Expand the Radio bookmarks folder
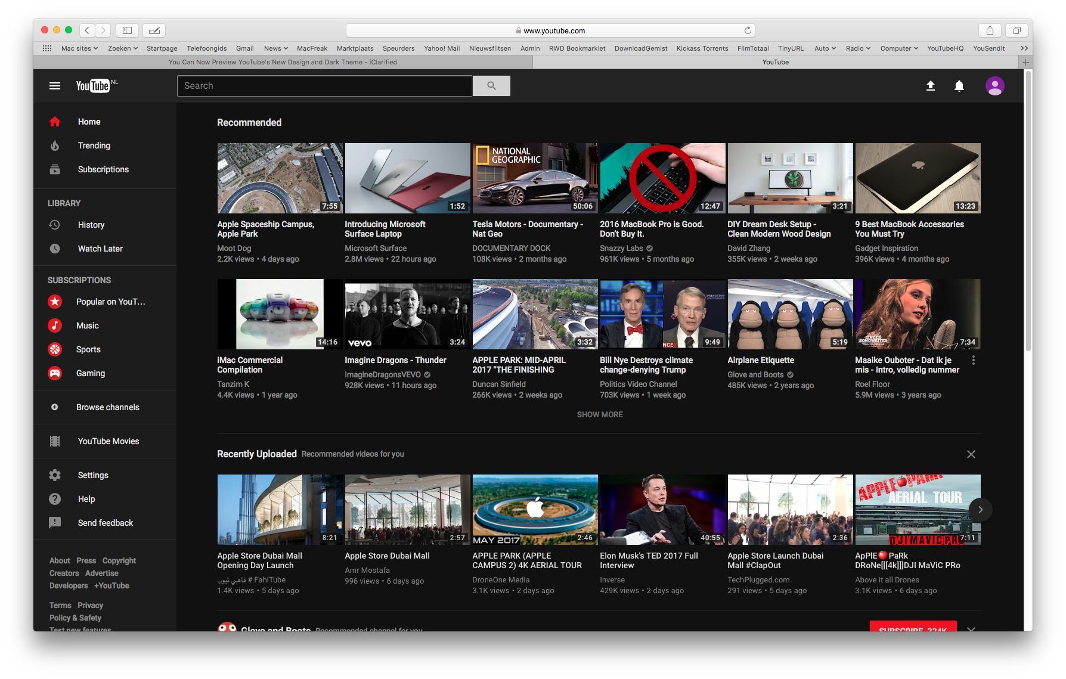The image size is (1066, 679). click(858, 48)
